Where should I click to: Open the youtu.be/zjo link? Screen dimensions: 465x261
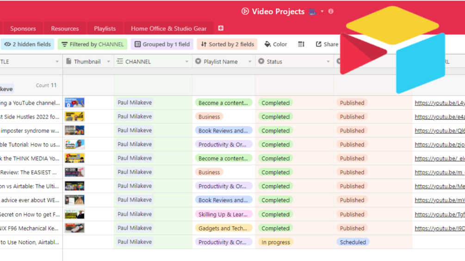click(x=440, y=145)
